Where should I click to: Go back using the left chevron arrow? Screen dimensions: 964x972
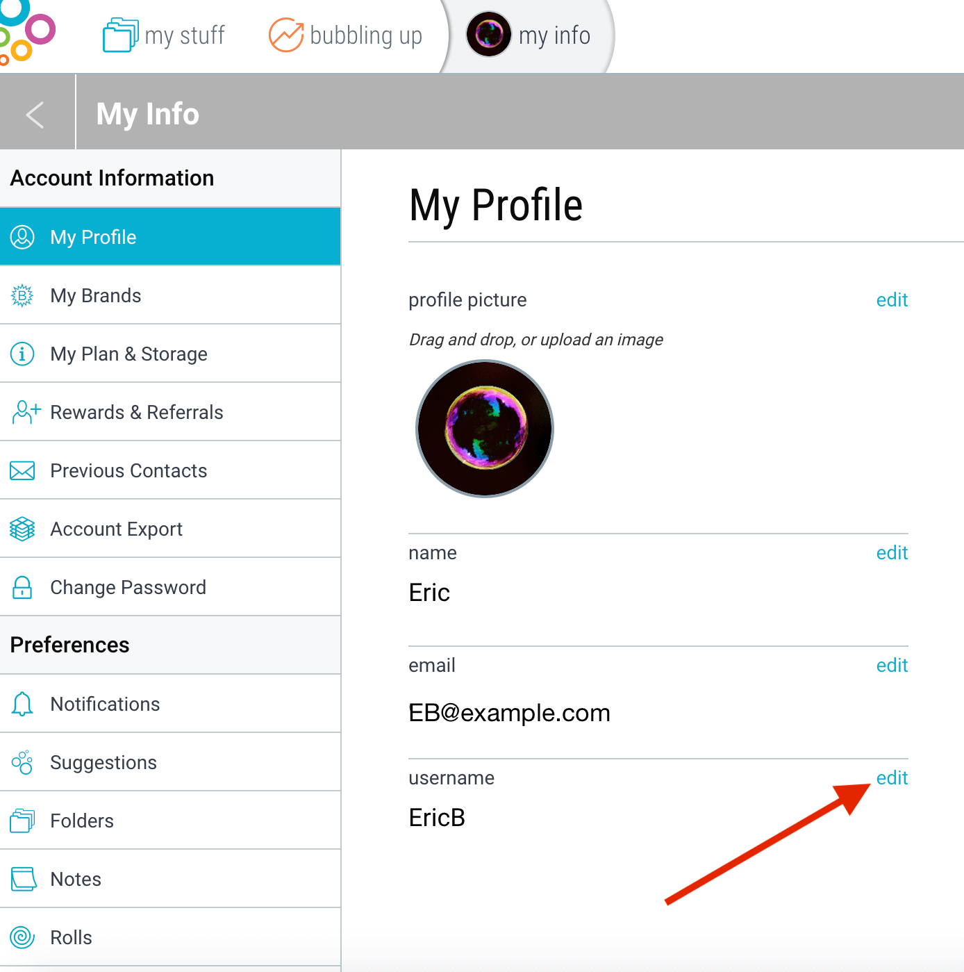tap(35, 114)
